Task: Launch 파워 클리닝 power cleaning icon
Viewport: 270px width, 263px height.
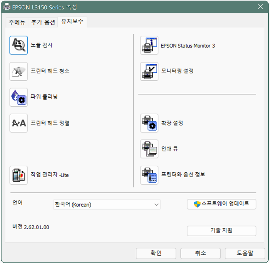Action: pyautogui.click(x=19, y=97)
